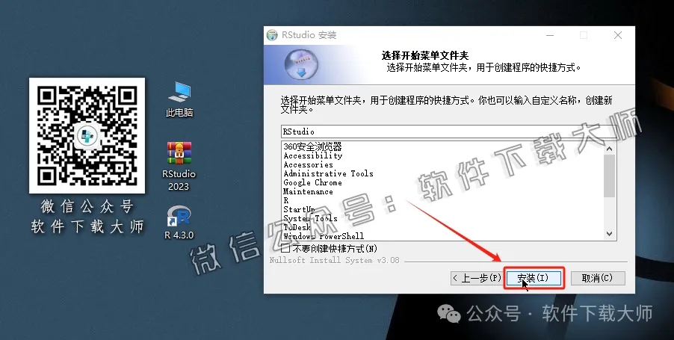Viewport: 674px width, 340px height.
Task: Toggle the 不要创建快捷方式 checkbox
Action: click(x=285, y=248)
